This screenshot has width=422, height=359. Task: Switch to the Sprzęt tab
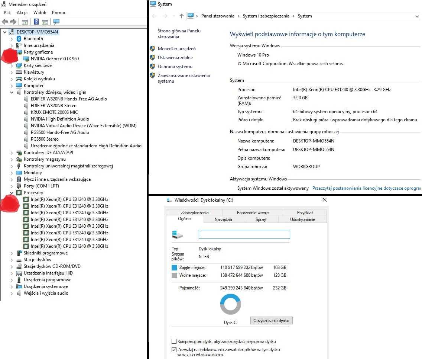[261, 219]
